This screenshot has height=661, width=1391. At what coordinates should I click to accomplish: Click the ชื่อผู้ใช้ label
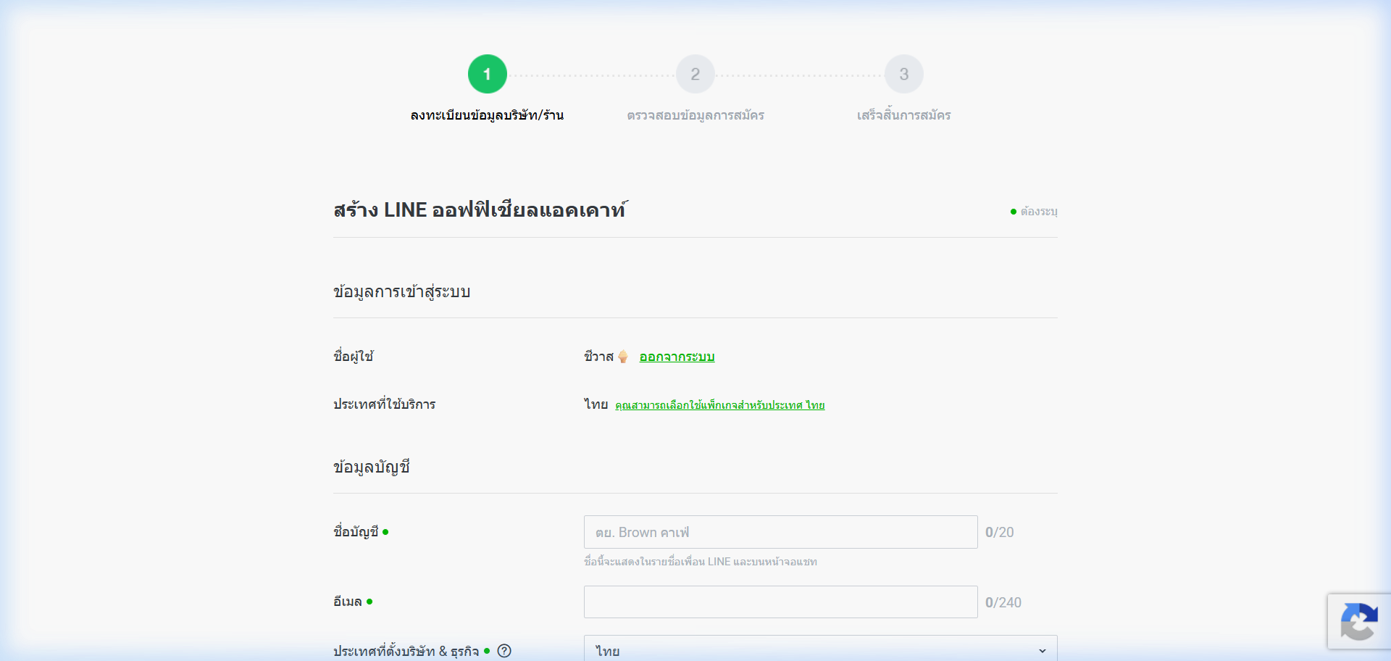pos(354,356)
